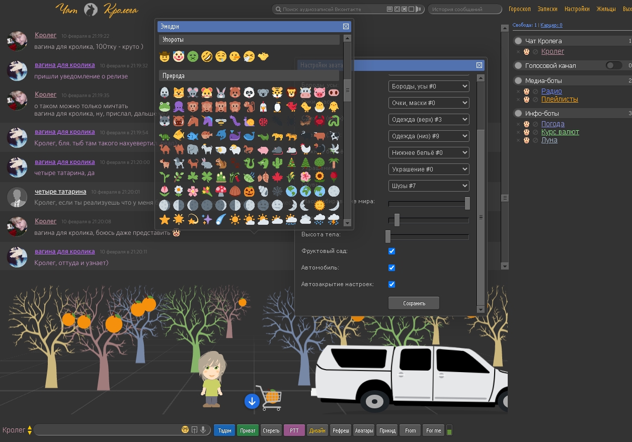The height and width of the screenshot is (442, 632).
Task: Open the Бороды, усы #0 dropdown
Action: pos(429,86)
